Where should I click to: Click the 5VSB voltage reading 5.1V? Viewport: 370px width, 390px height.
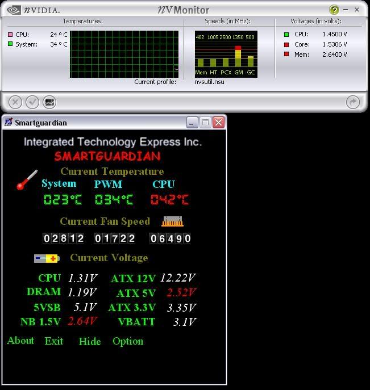[x=85, y=307]
